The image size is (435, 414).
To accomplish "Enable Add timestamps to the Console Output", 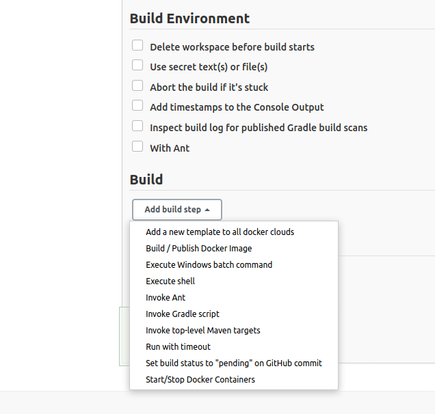I will [137, 106].
